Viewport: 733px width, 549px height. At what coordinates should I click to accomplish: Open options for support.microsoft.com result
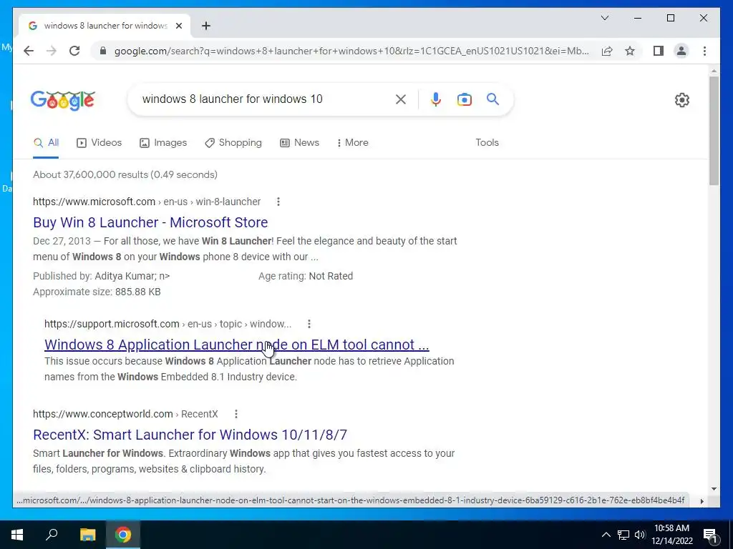click(x=309, y=324)
